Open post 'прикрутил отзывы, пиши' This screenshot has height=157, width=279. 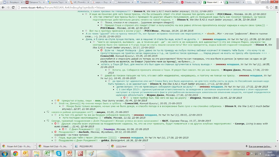pyautogui.click(x=77, y=101)
